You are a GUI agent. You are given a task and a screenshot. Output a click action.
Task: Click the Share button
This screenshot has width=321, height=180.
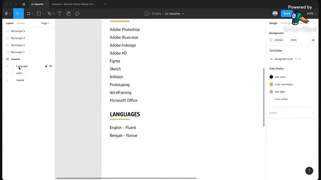pos(287,13)
